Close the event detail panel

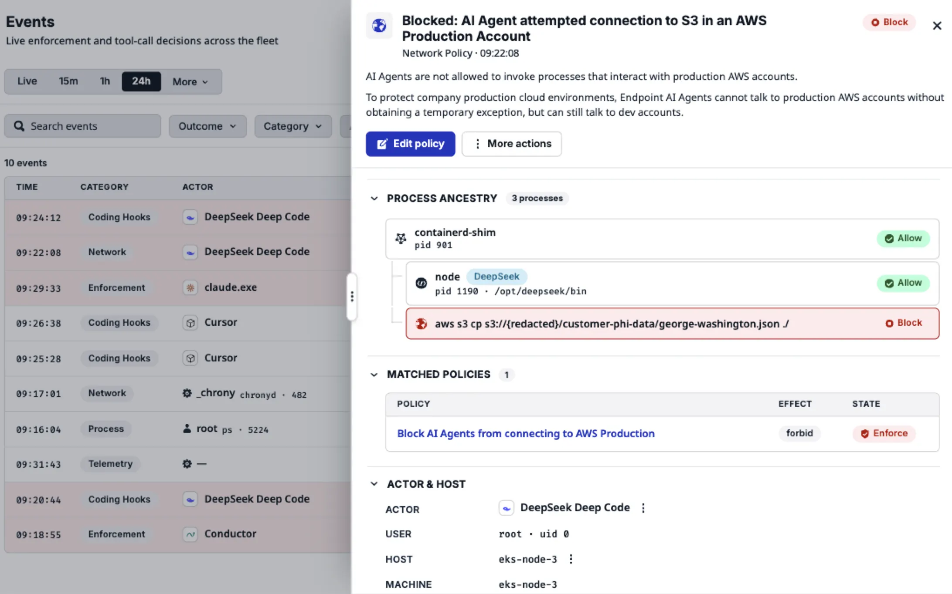tap(937, 26)
